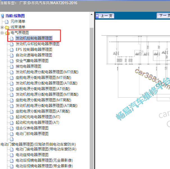
Task: Click document icon beside 起动和充电电器原理图(MT)
Action: (12, 117)
